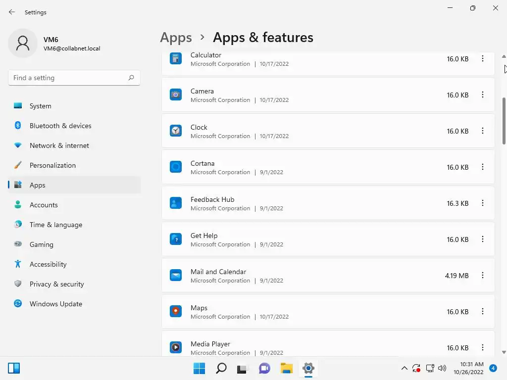Click the Apps breadcrumb link
Viewport: 507px width, 380px height.
pos(176,38)
